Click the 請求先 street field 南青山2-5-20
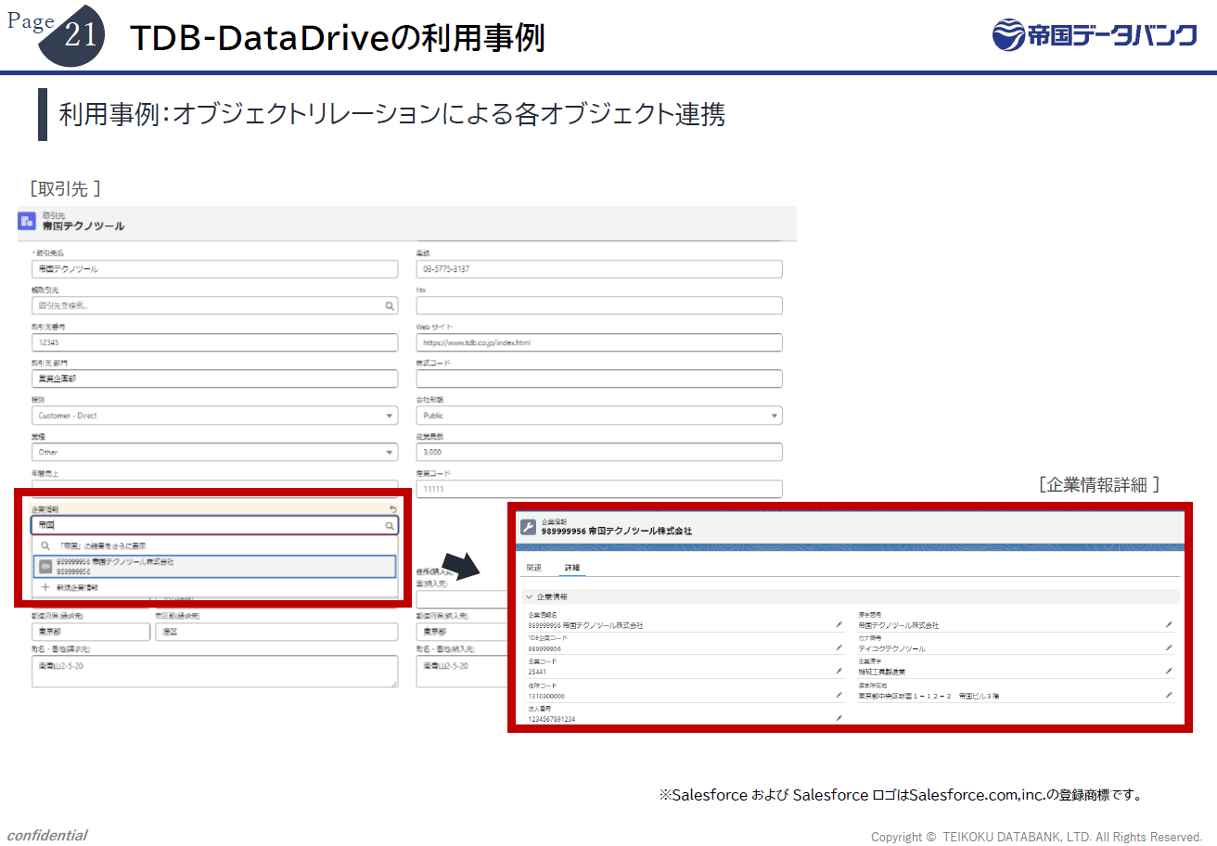 (x=214, y=672)
